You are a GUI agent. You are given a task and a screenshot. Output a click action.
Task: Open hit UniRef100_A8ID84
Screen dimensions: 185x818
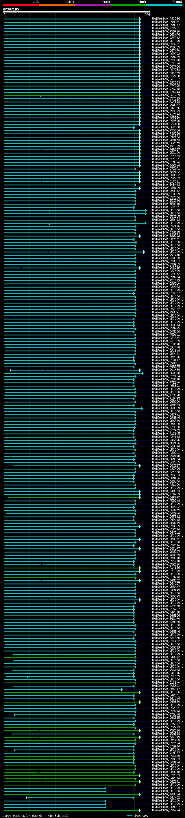[x=166, y=19]
